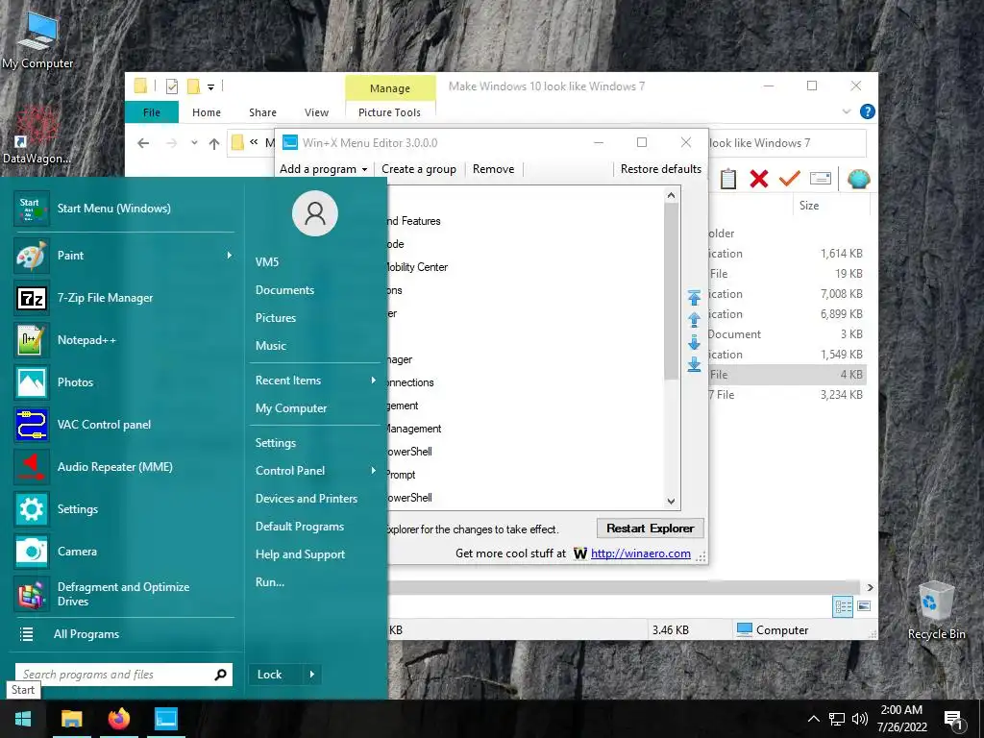
Task: Open the quick access toolbar dropdown
Action: coord(210,87)
